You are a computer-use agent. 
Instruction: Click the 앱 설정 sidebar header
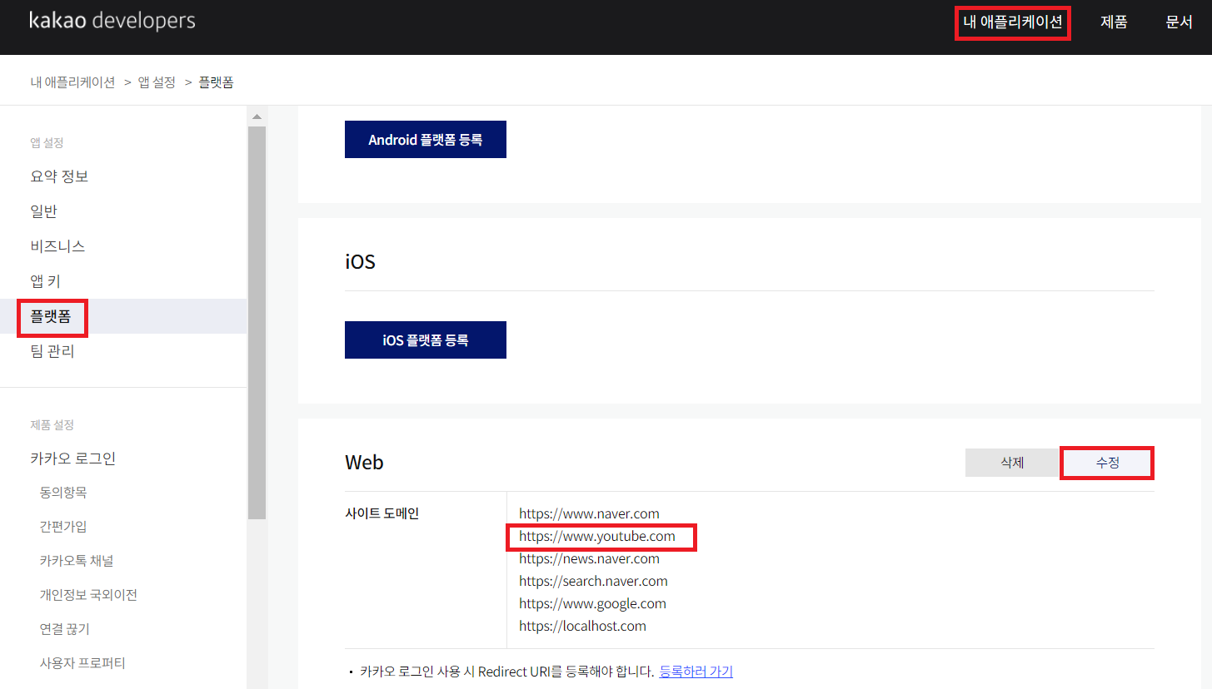pos(47,143)
